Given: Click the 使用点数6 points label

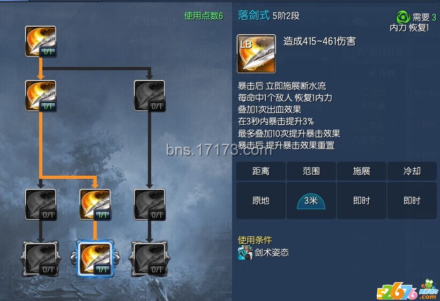Looking at the screenshot, I should pyautogui.click(x=204, y=16).
